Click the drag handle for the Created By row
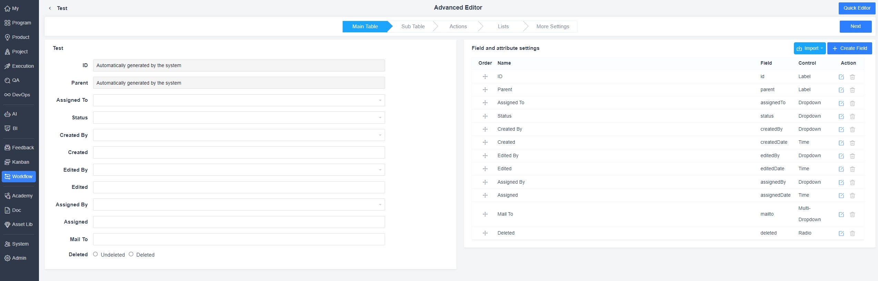The height and width of the screenshot is (281, 878). pos(485,129)
